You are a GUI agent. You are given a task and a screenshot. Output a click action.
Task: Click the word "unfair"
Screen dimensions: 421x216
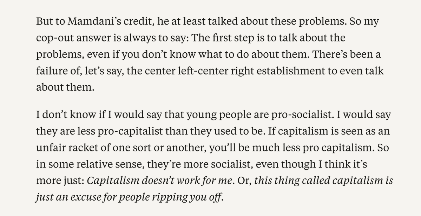point(51,148)
